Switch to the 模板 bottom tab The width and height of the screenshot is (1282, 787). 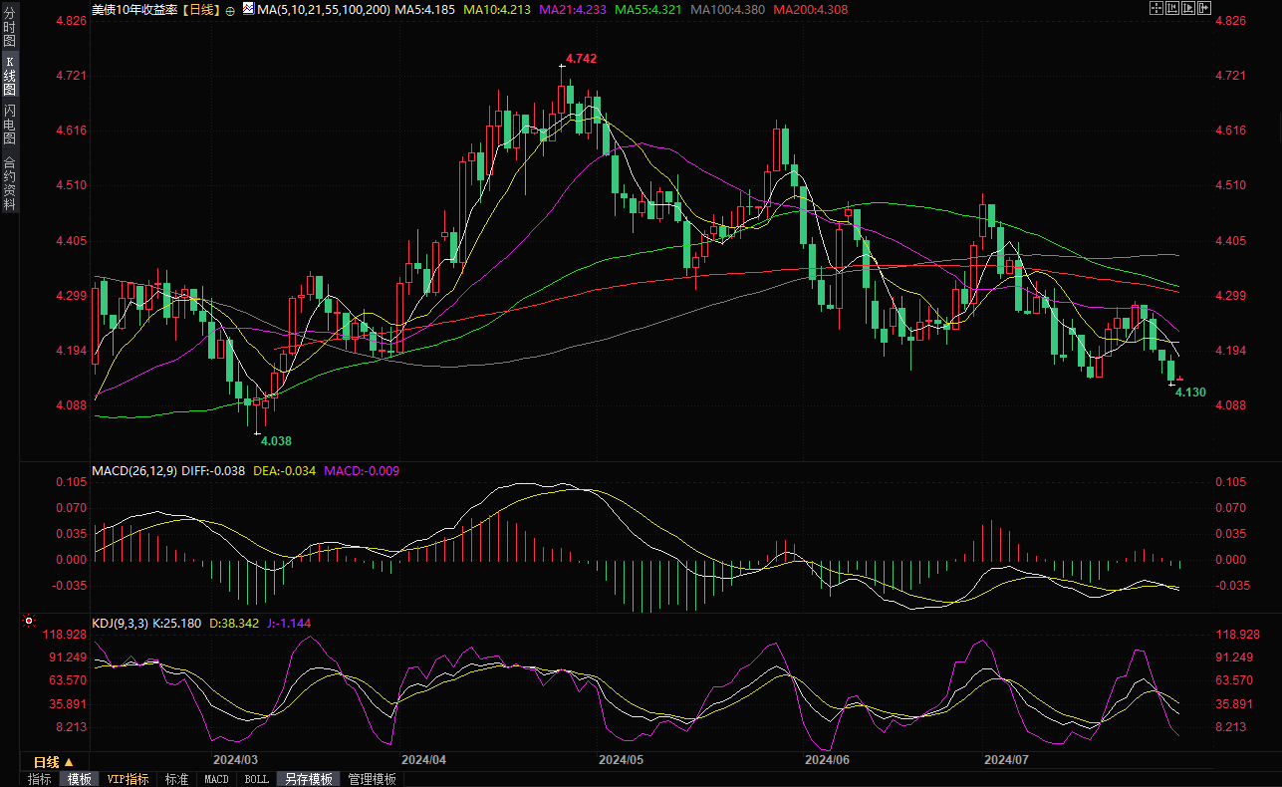[79, 779]
